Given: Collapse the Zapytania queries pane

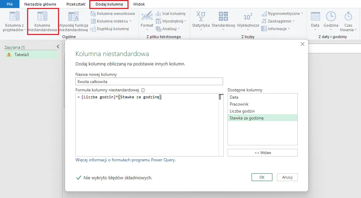Looking at the screenshot, I should [x=58, y=47].
